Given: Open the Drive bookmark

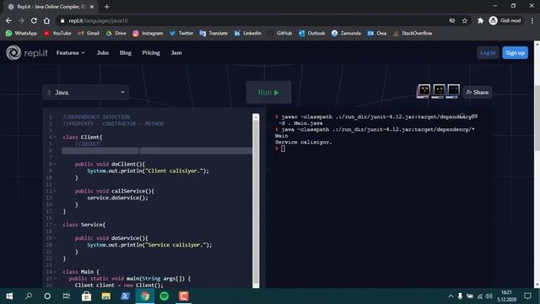Looking at the screenshot, I should pyautogui.click(x=116, y=33).
